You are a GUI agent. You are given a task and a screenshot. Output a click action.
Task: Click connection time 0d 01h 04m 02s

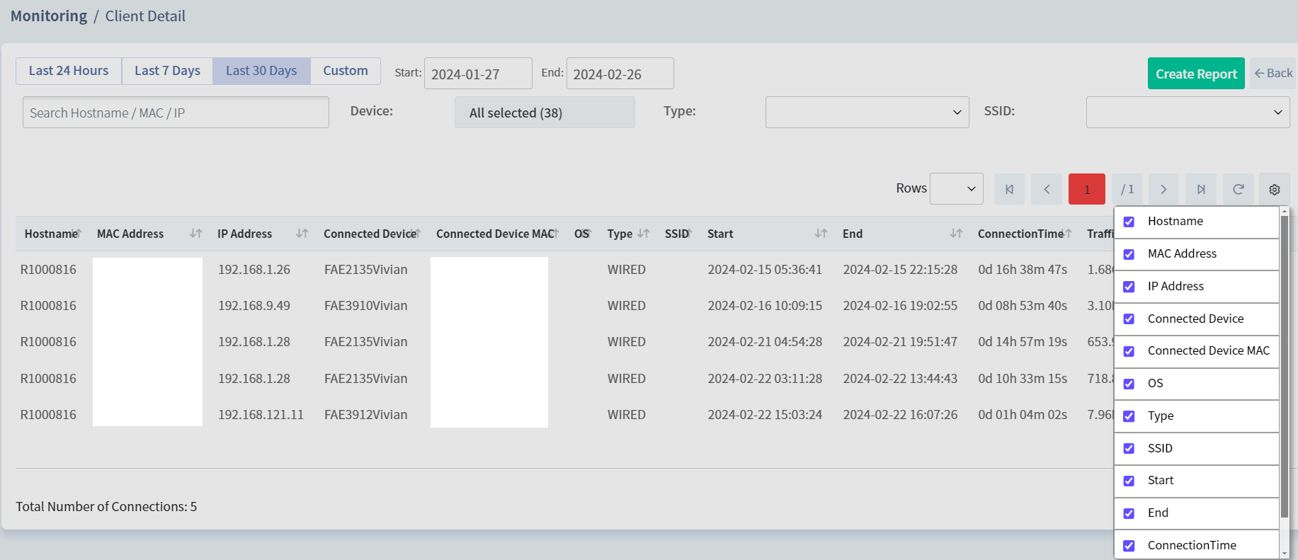click(1023, 415)
